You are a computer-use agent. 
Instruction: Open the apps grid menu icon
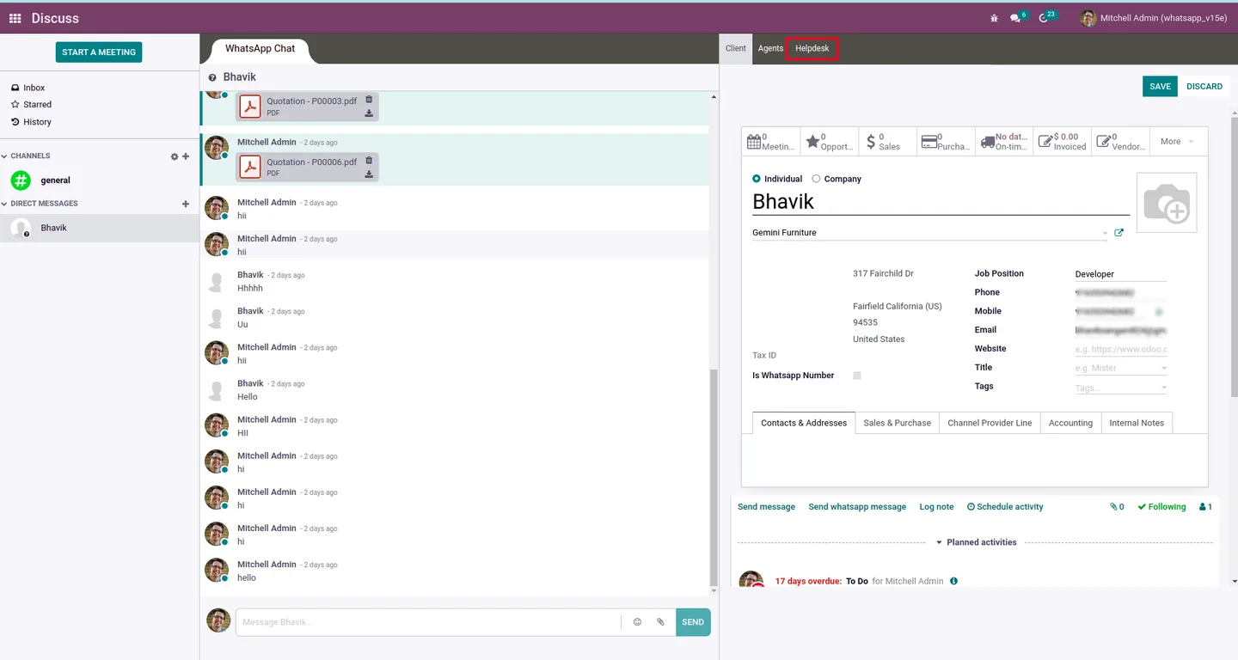coord(15,18)
